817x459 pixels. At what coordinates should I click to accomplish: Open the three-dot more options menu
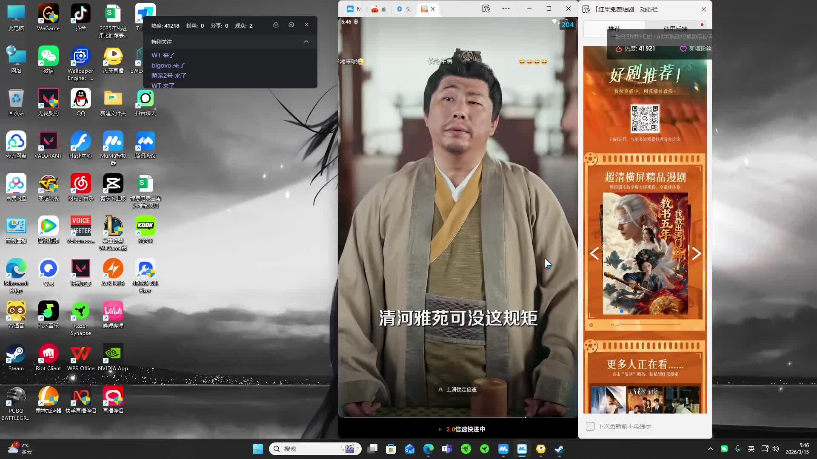(x=506, y=8)
